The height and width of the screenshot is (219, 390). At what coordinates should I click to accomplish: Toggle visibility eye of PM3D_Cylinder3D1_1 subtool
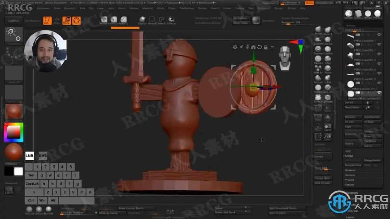pos(379,82)
